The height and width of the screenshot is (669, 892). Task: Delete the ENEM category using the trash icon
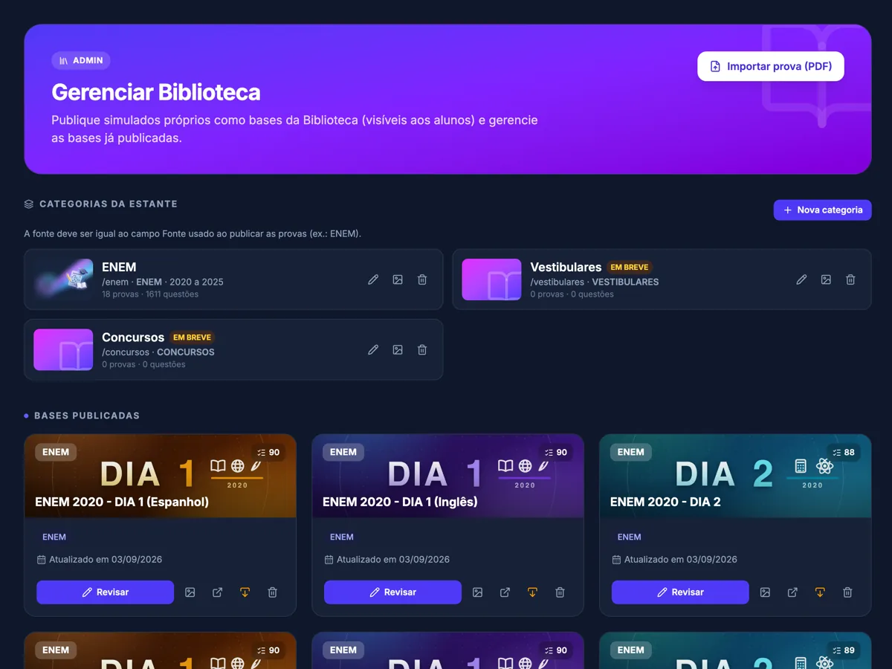tap(422, 279)
